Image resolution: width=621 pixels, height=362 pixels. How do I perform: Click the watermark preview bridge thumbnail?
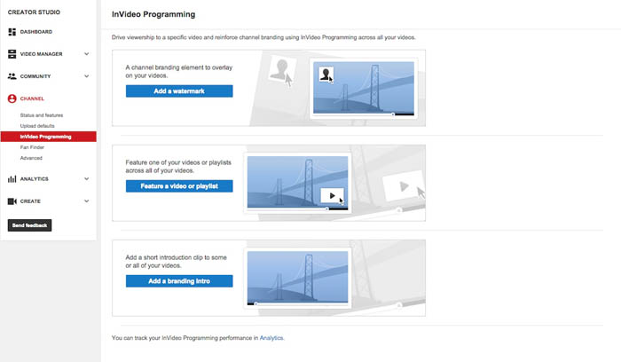[364, 89]
